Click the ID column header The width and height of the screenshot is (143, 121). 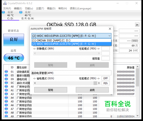(12, 67)
